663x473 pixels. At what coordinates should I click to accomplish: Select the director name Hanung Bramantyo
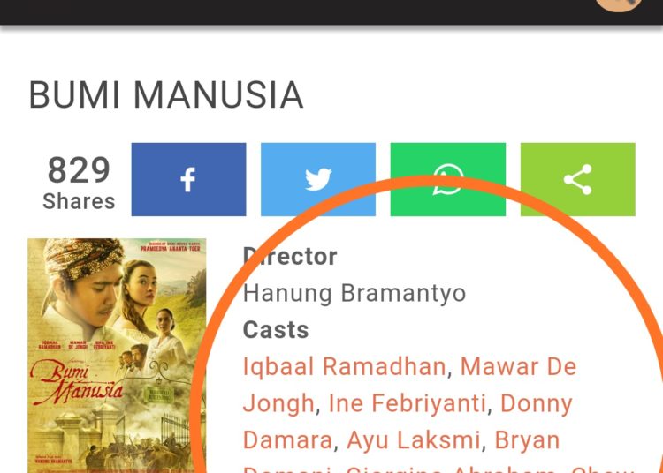pos(354,293)
